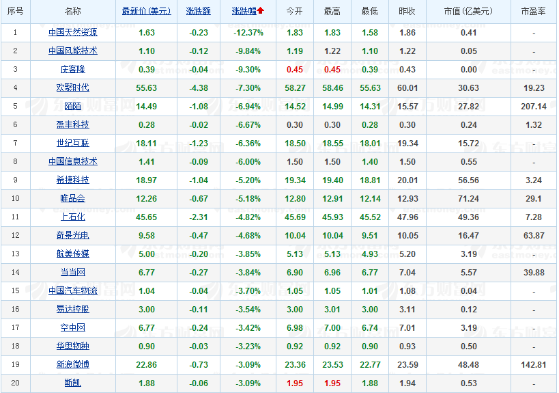The image size is (559, 393).
Task: Click the red sort arrow beside 涨跌幅
Action: [261, 11]
